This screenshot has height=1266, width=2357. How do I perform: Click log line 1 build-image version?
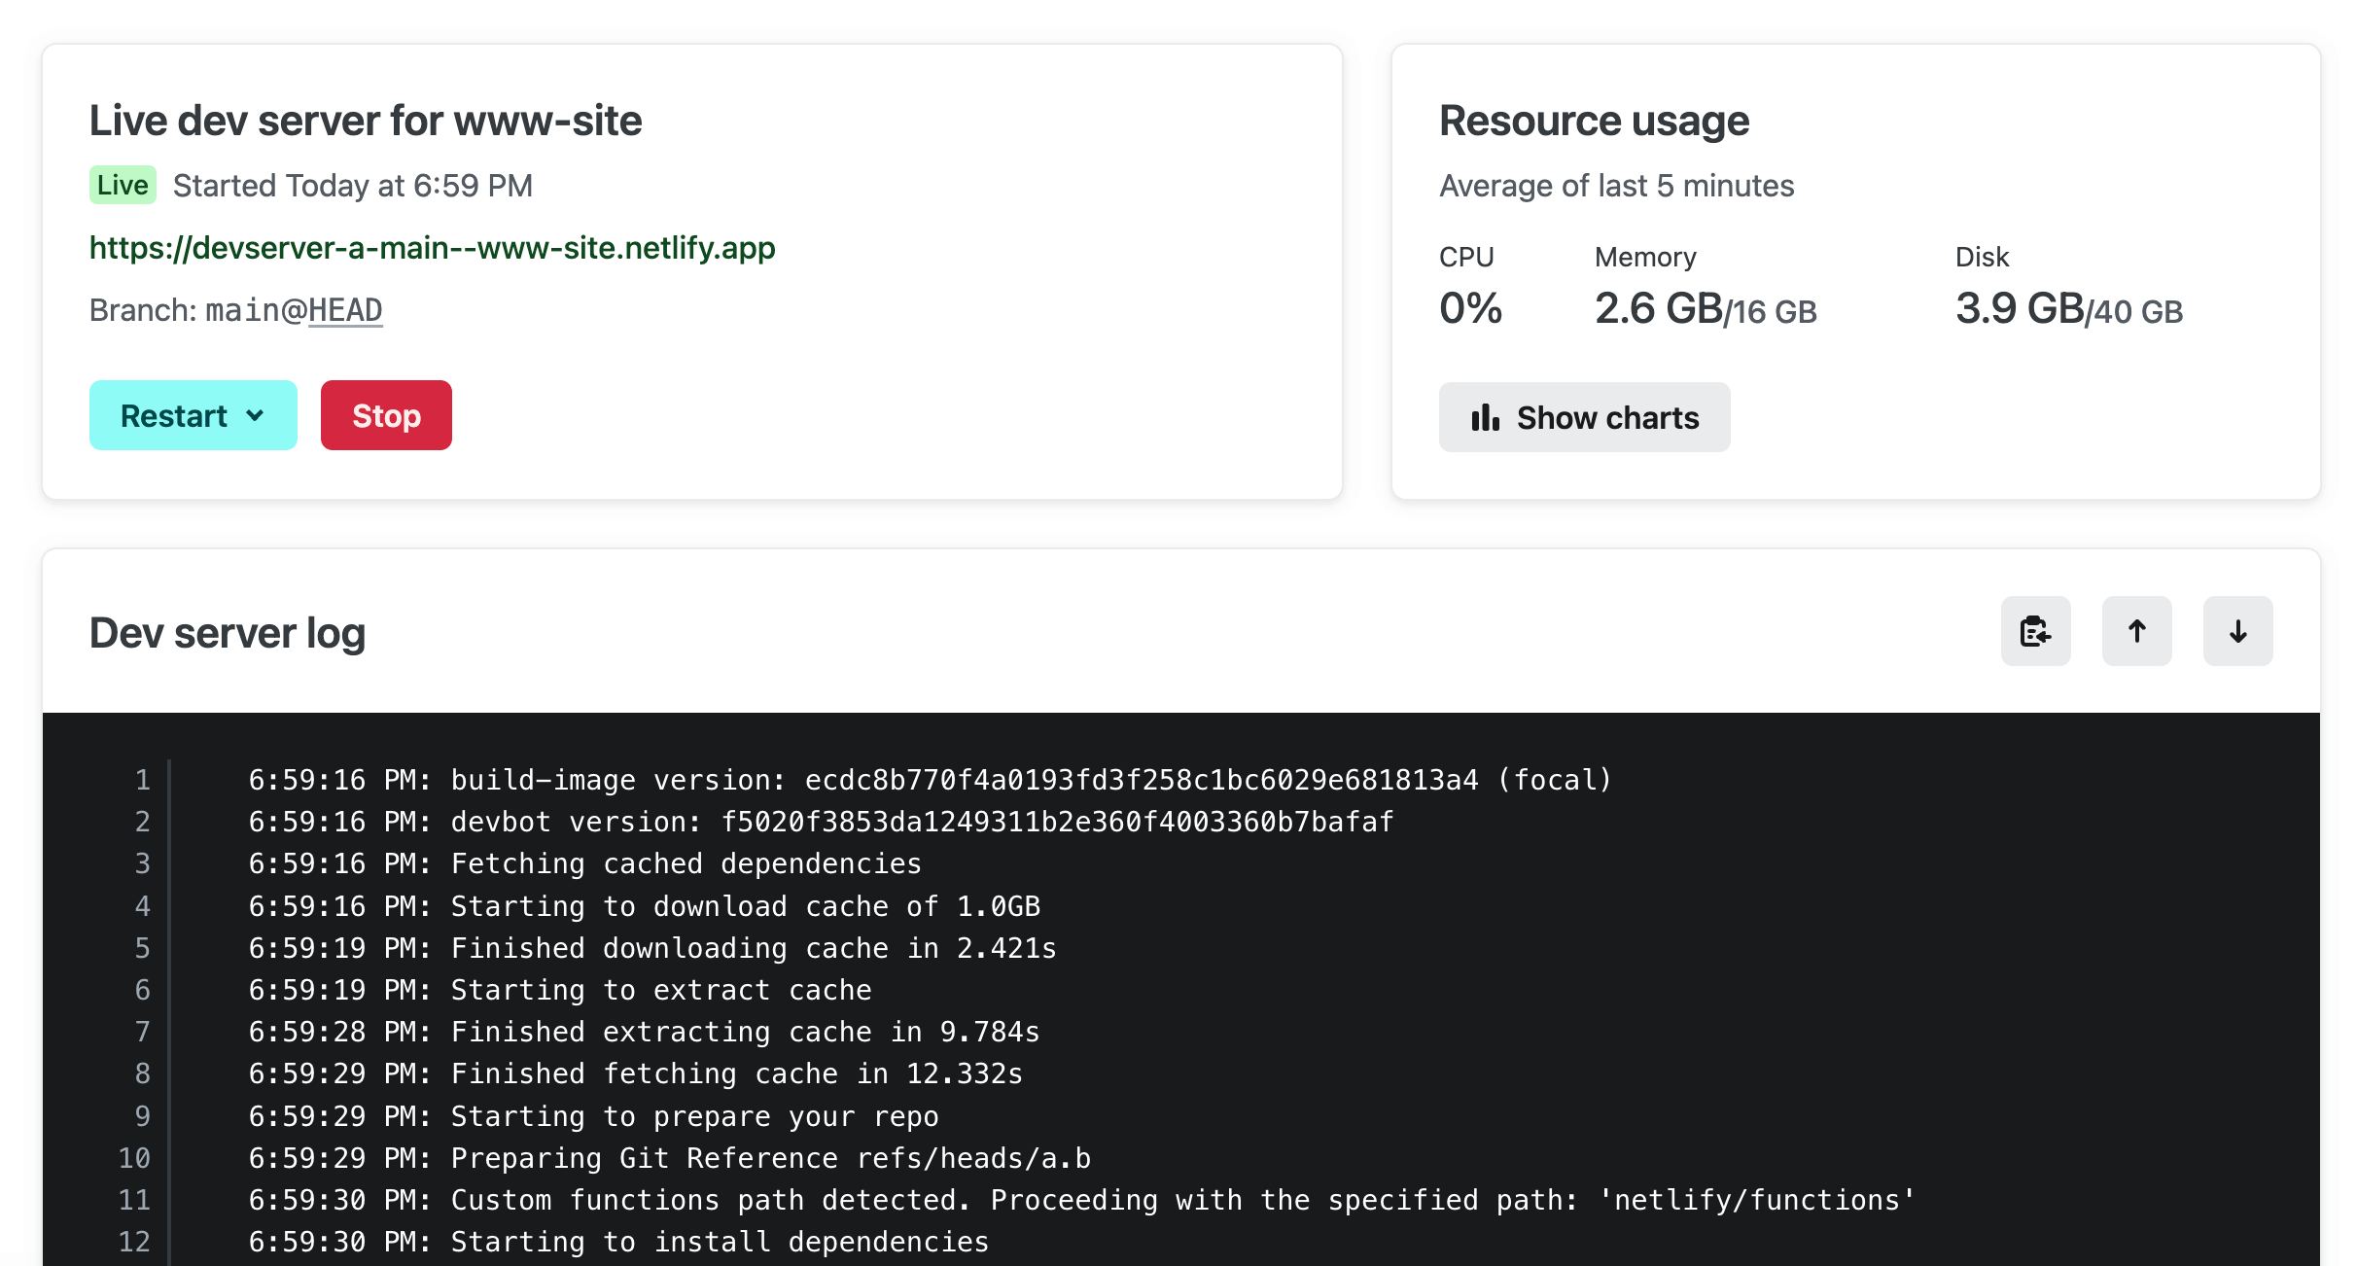tap(931, 780)
